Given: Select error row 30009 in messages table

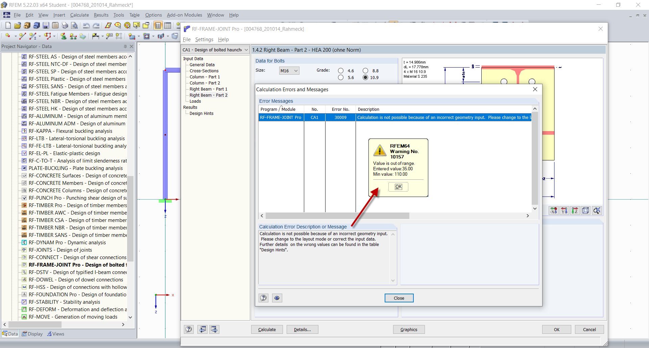Looking at the screenshot, I should click(395, 117).
